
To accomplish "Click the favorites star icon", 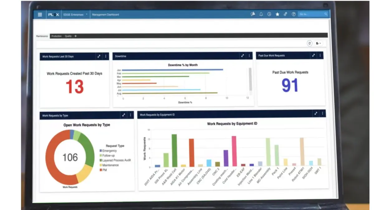I will pyautogui.click(x=277, y=14).
